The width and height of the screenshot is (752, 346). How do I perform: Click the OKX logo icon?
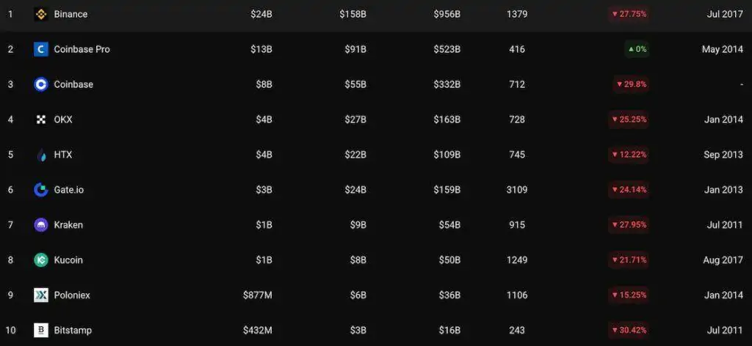(x=41, y=119)
